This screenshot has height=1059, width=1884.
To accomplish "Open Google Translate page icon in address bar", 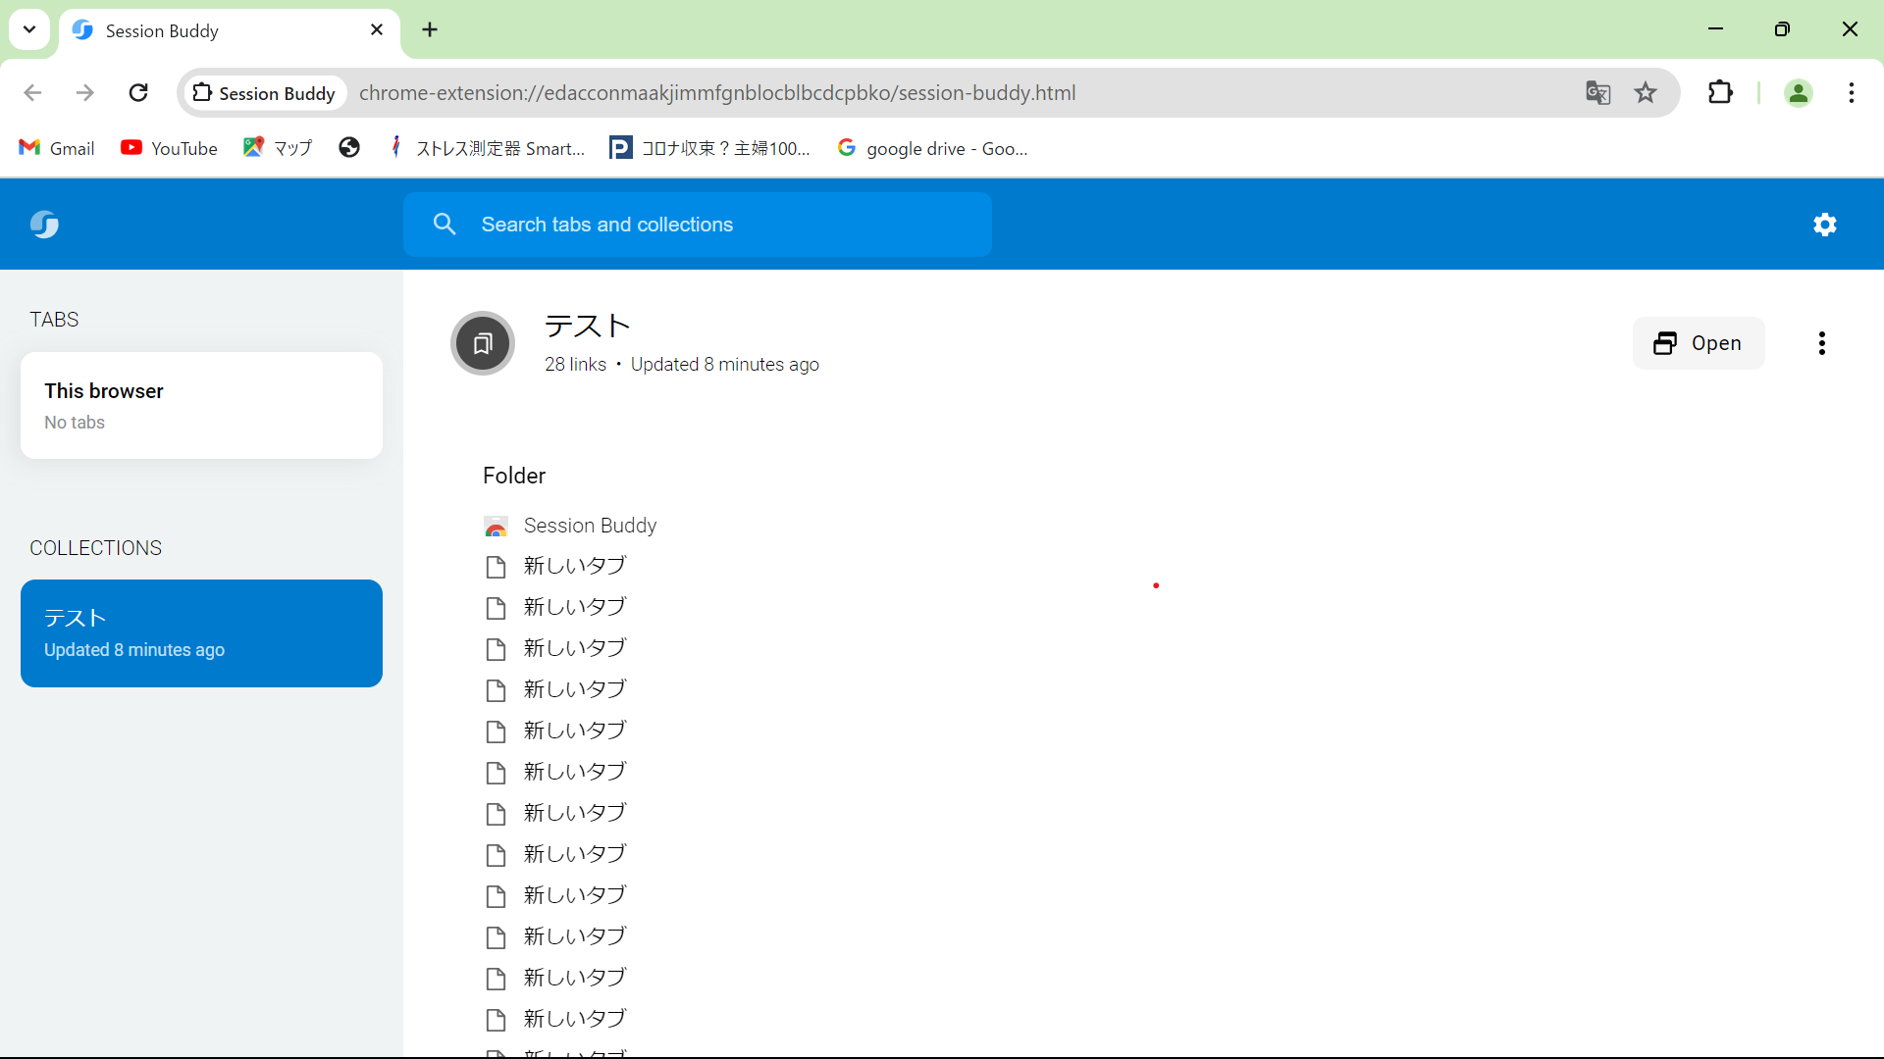I will coord(1598,92).
